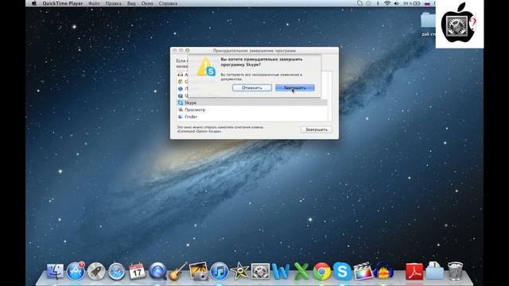Open Microsoft Word from the Dock
The image size is (509, 286).
281,271
